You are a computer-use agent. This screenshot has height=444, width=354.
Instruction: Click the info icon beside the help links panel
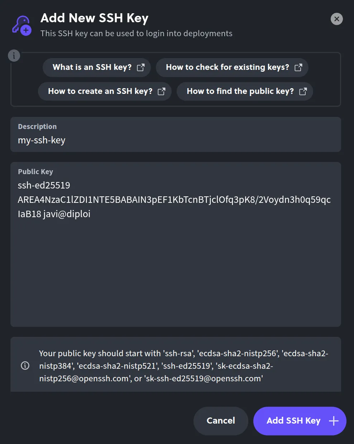click(x=14, y=56)
